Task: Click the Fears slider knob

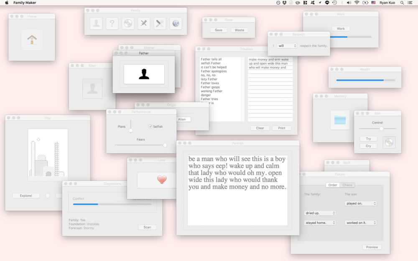Action: [x=165, y=145]
